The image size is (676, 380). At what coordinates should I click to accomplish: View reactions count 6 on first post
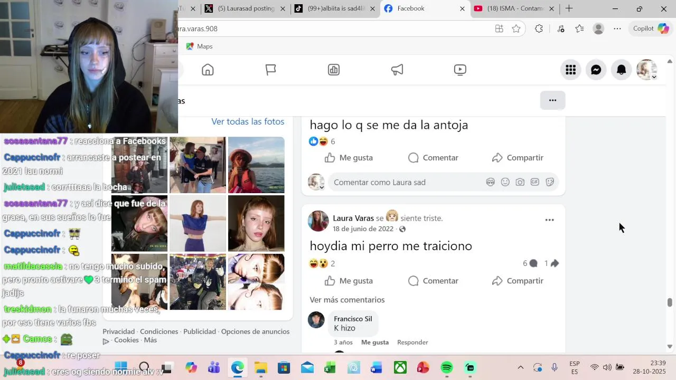[333, 141]
